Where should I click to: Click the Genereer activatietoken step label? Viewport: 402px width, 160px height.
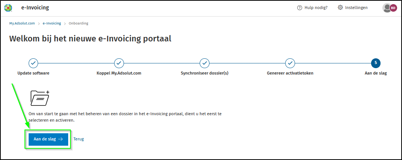290,73
